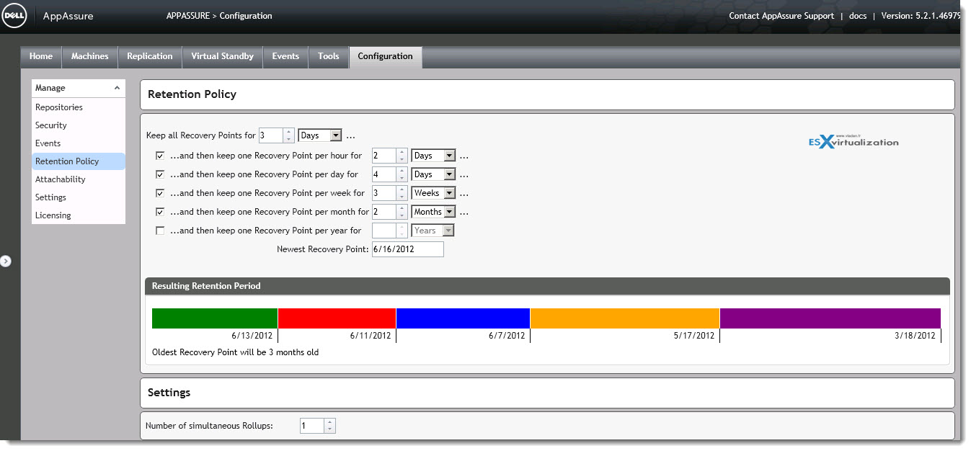Click the 3/18/2012 date marker
The height and width of the screenshot is (451, 971).
tap(915, 336)
